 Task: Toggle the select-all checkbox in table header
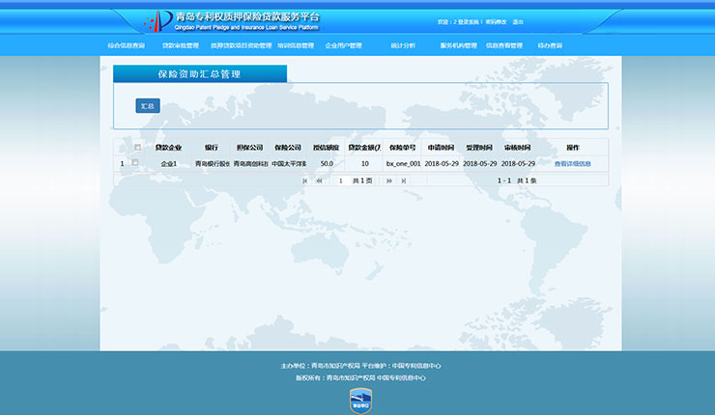coord(137,148)
